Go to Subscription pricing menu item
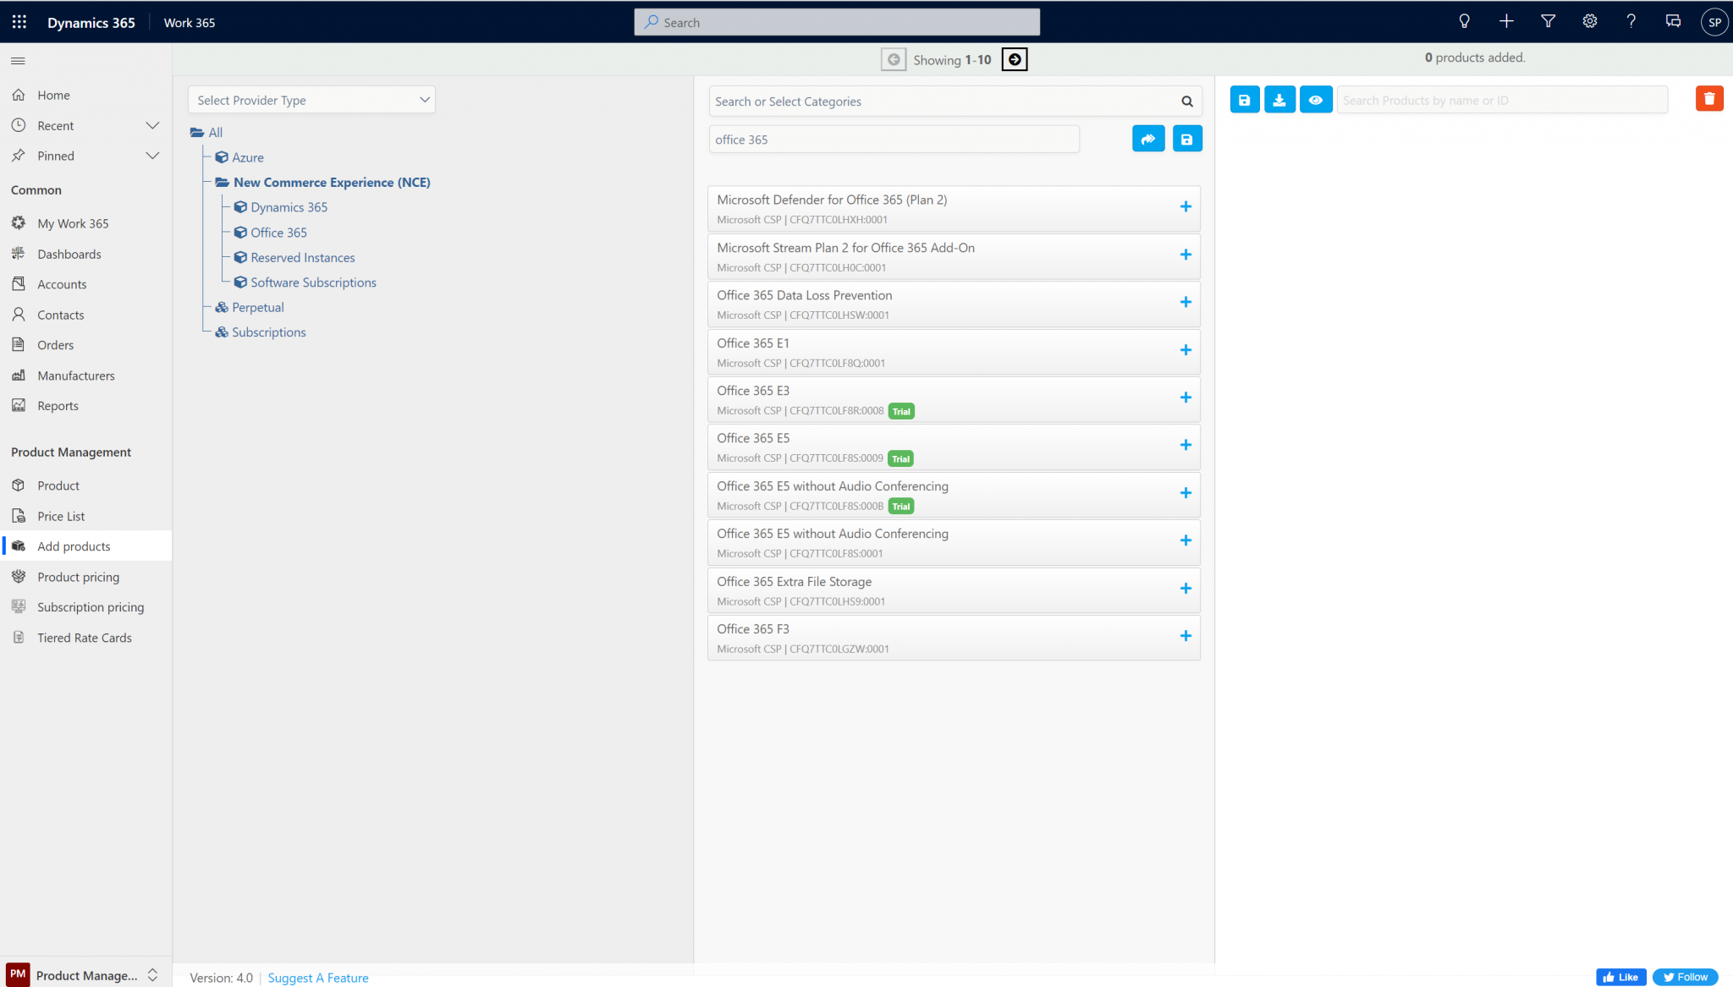The width and height of the screenshot is (1733, 987). [91, 607]
